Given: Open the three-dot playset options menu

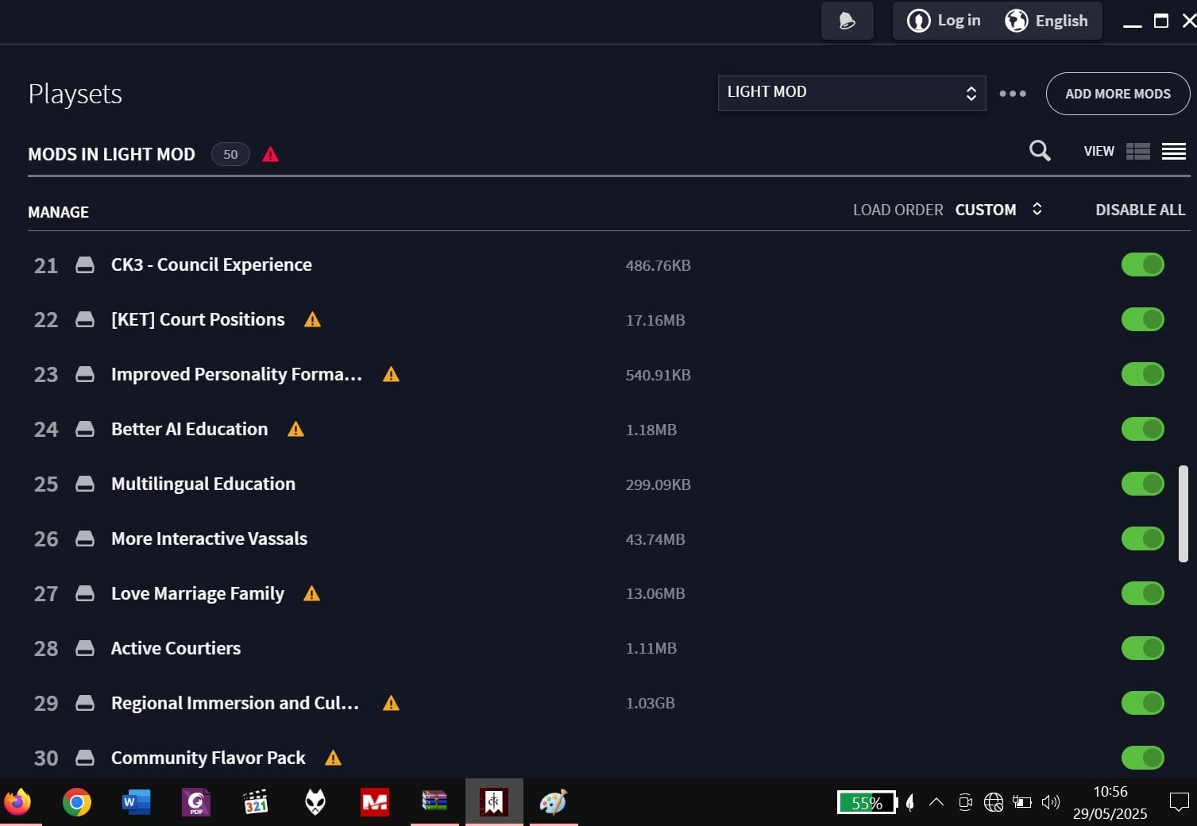Looking at the screenshot, I should [x=1013, y=94].
